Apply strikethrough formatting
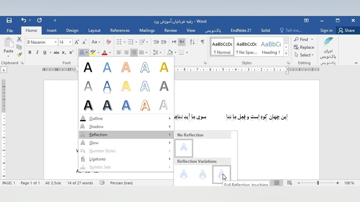360x202 pixels. pyautogui.click(x=56, y=53)
